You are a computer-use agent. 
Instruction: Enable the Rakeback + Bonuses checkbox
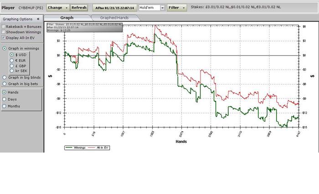tap(3, 26)
